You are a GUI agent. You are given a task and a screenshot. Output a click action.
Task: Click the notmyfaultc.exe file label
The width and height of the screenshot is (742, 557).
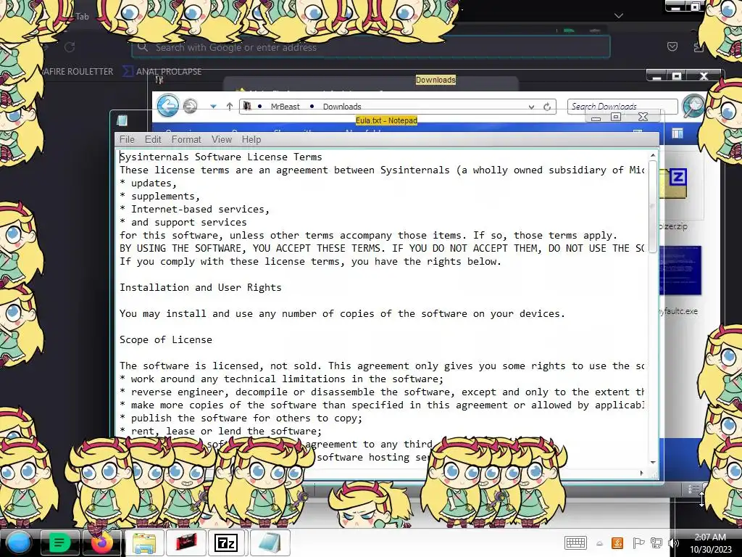(x=678, y=311)
